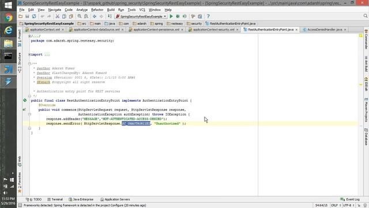Click the src breadcrumb folder
369x208 pixels.
(x=82, y=24)
